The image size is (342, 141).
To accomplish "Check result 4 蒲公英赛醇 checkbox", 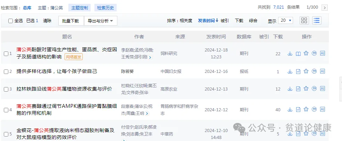I will point(6,110).
